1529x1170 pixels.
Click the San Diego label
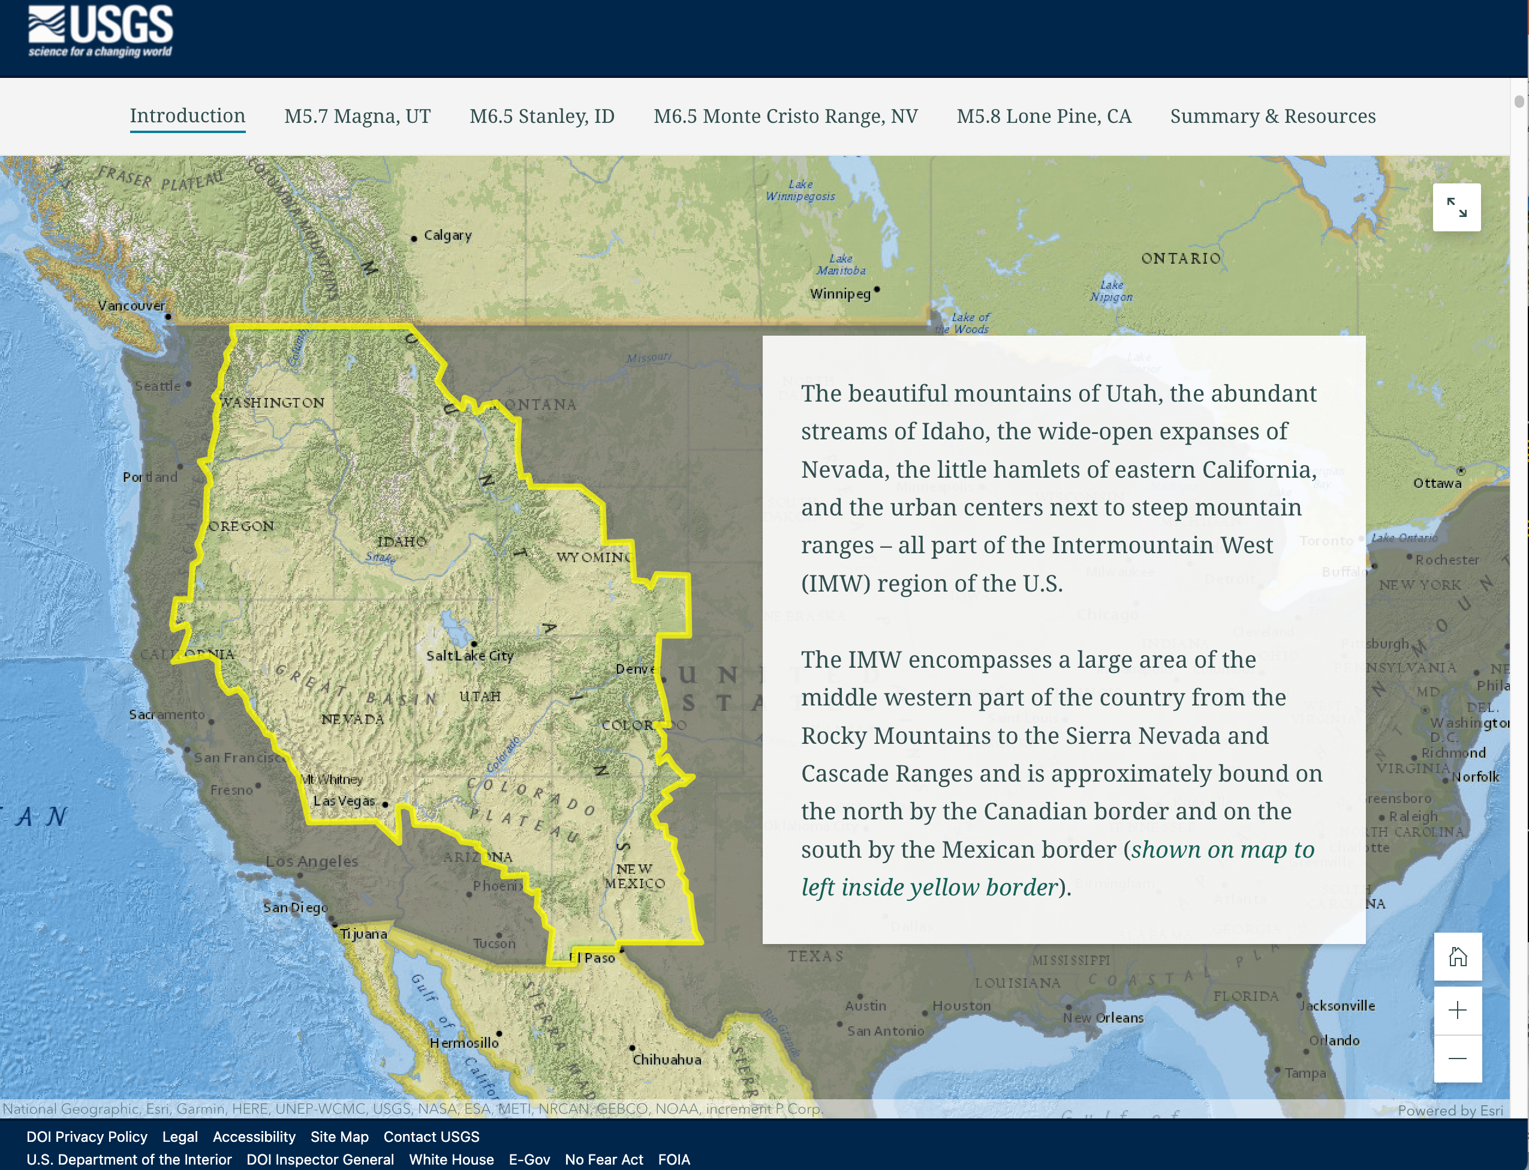click(296, 907)
